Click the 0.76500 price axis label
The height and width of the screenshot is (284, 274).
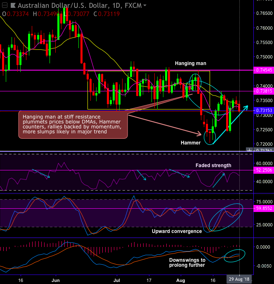coord(264,14)
